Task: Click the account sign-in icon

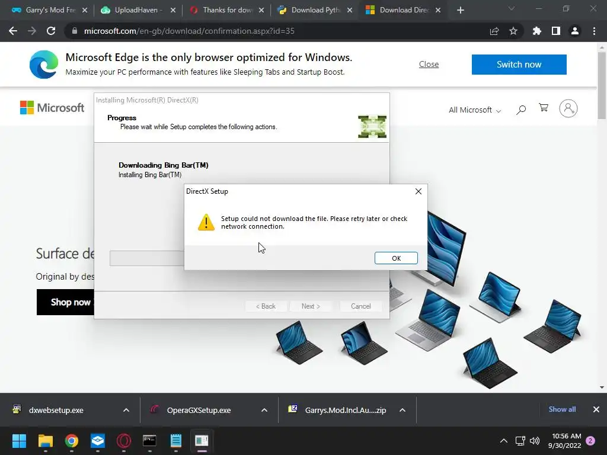Action: (x=568, y=109)
